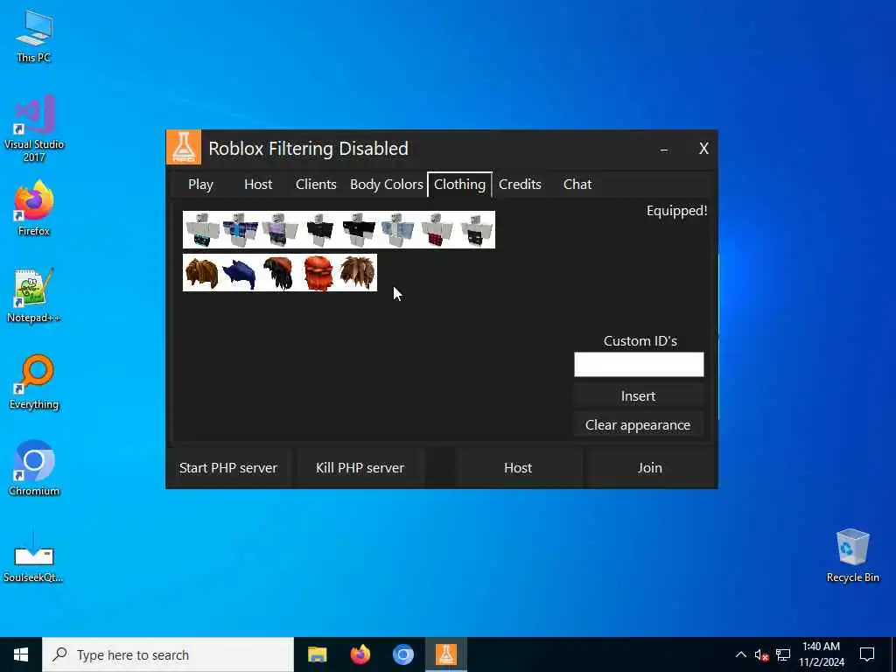Select the brown hair beside the blue hair

202,273
